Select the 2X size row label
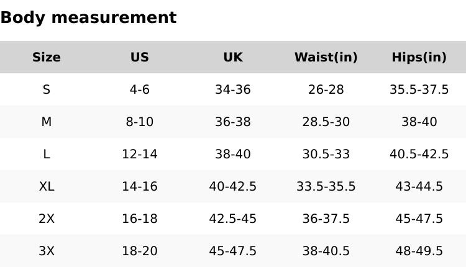 click(47, 219)
